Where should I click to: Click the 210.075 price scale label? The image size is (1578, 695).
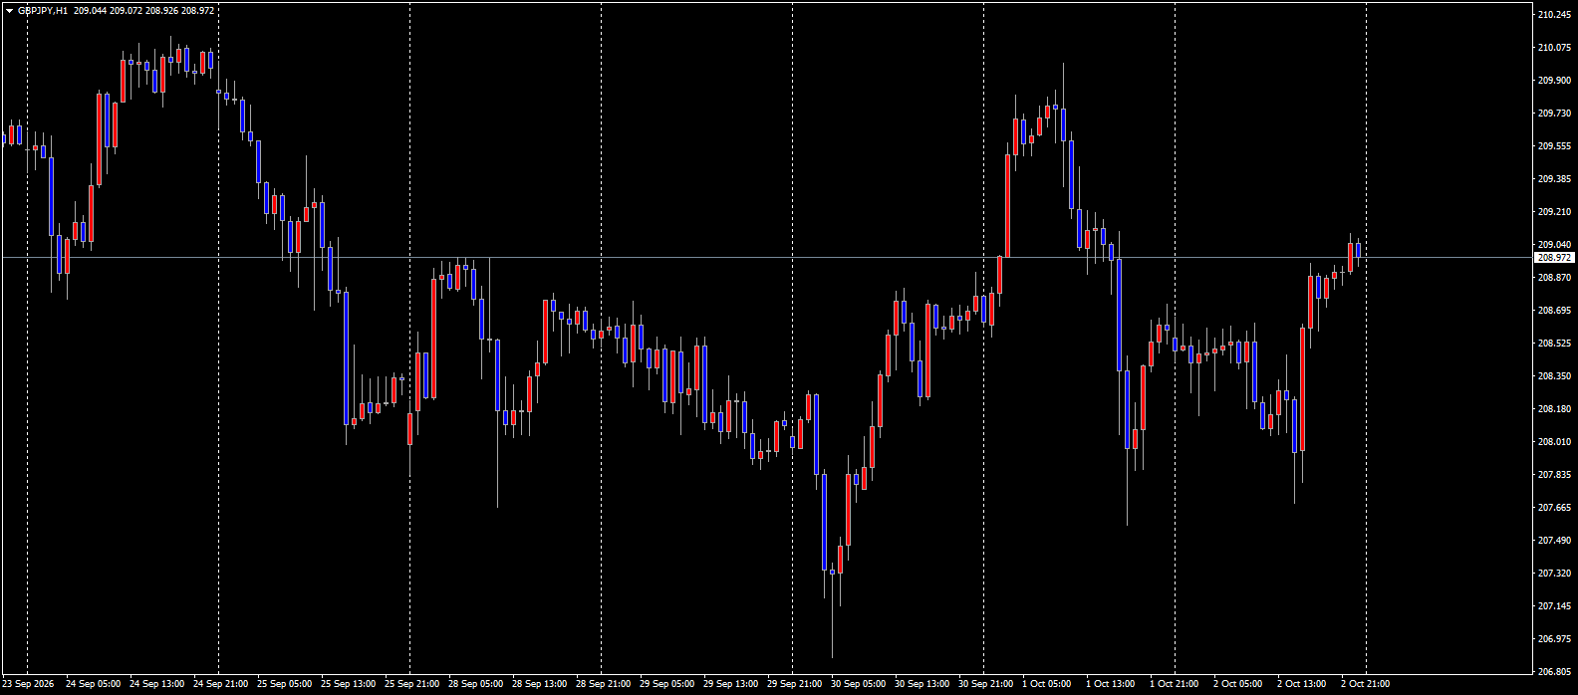point(1554,48)
